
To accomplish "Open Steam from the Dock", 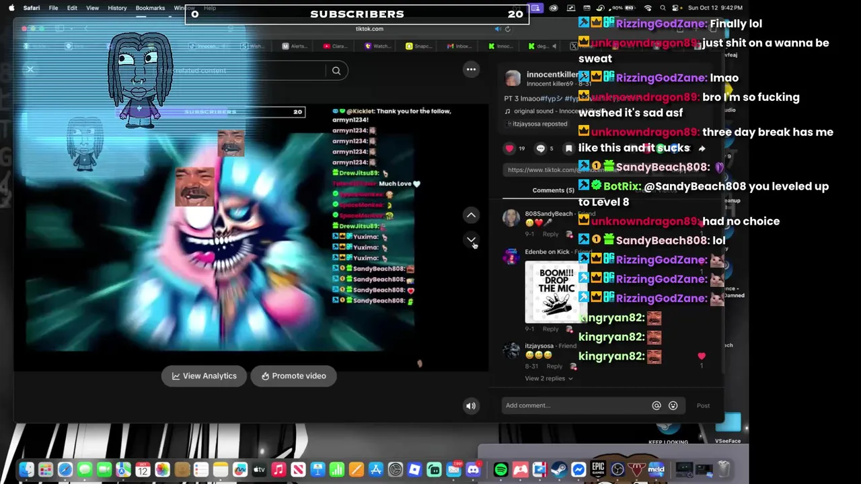I will point(559,470).
